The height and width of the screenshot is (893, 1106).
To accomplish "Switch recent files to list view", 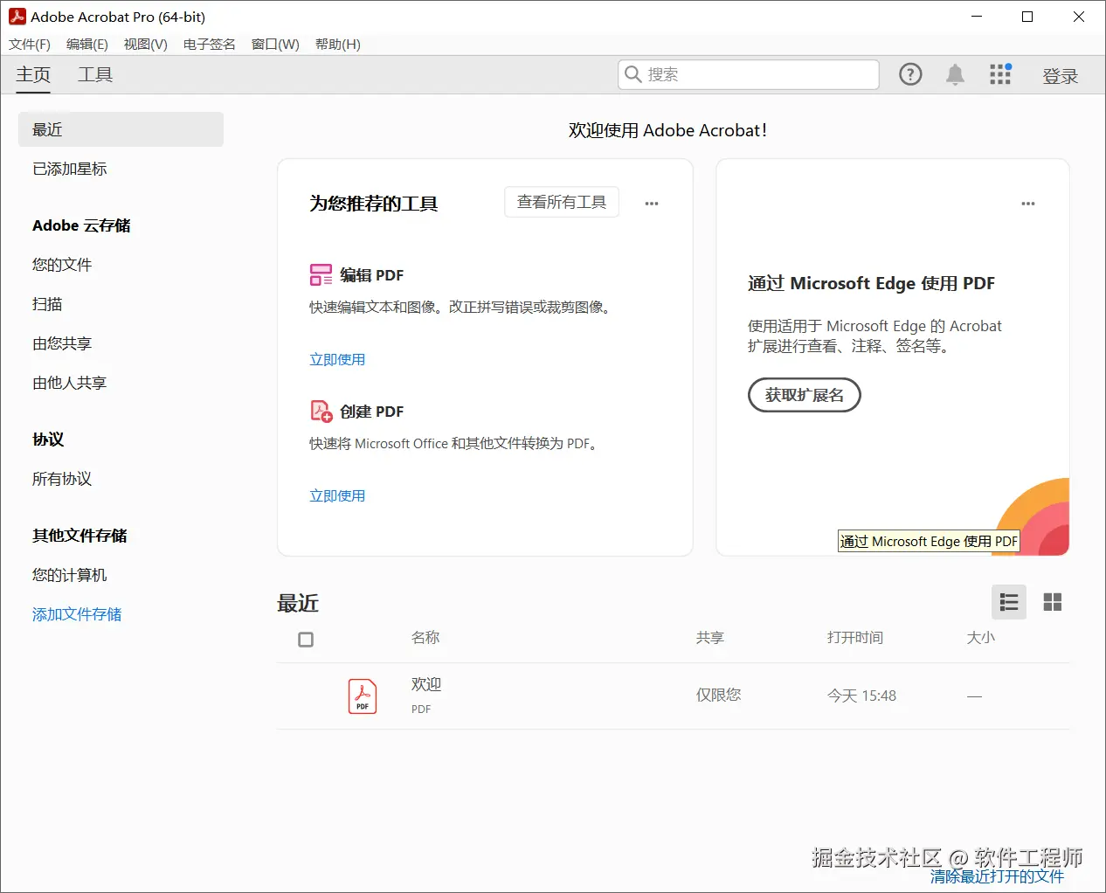I will pos(1009,602).
